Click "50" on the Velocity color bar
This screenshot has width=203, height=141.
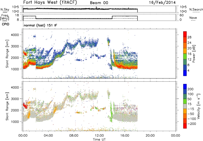click(189, 99)
